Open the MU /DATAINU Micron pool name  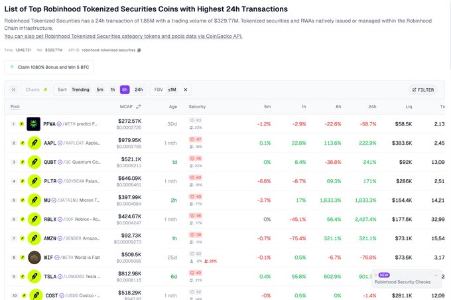coord(72,200)
